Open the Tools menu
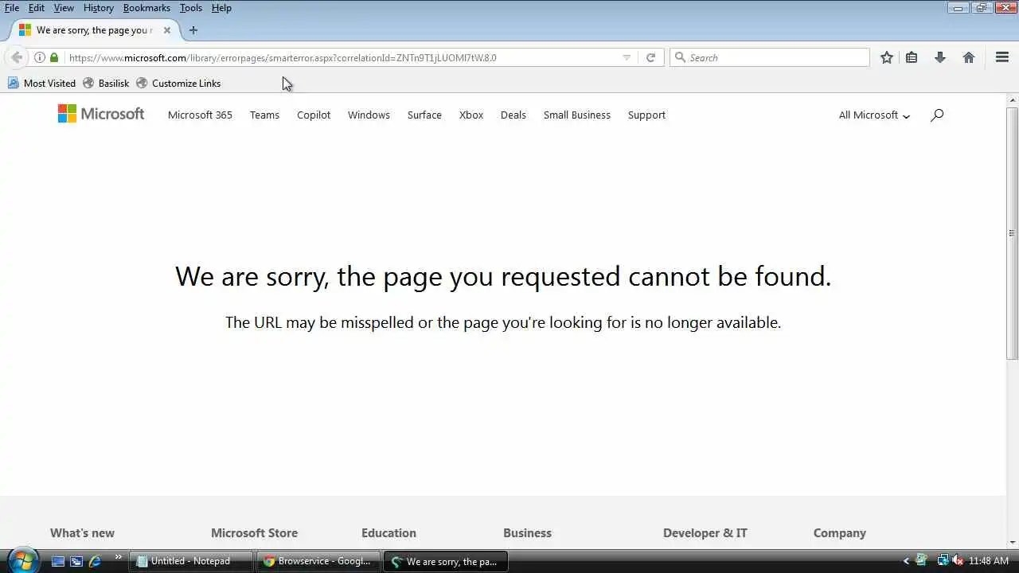Screen dimensions: 1019x573 191,8
